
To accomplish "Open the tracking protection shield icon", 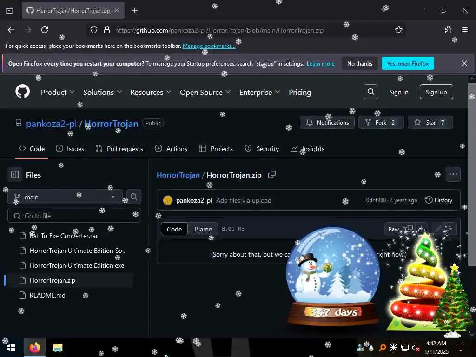I will [94, 30].
